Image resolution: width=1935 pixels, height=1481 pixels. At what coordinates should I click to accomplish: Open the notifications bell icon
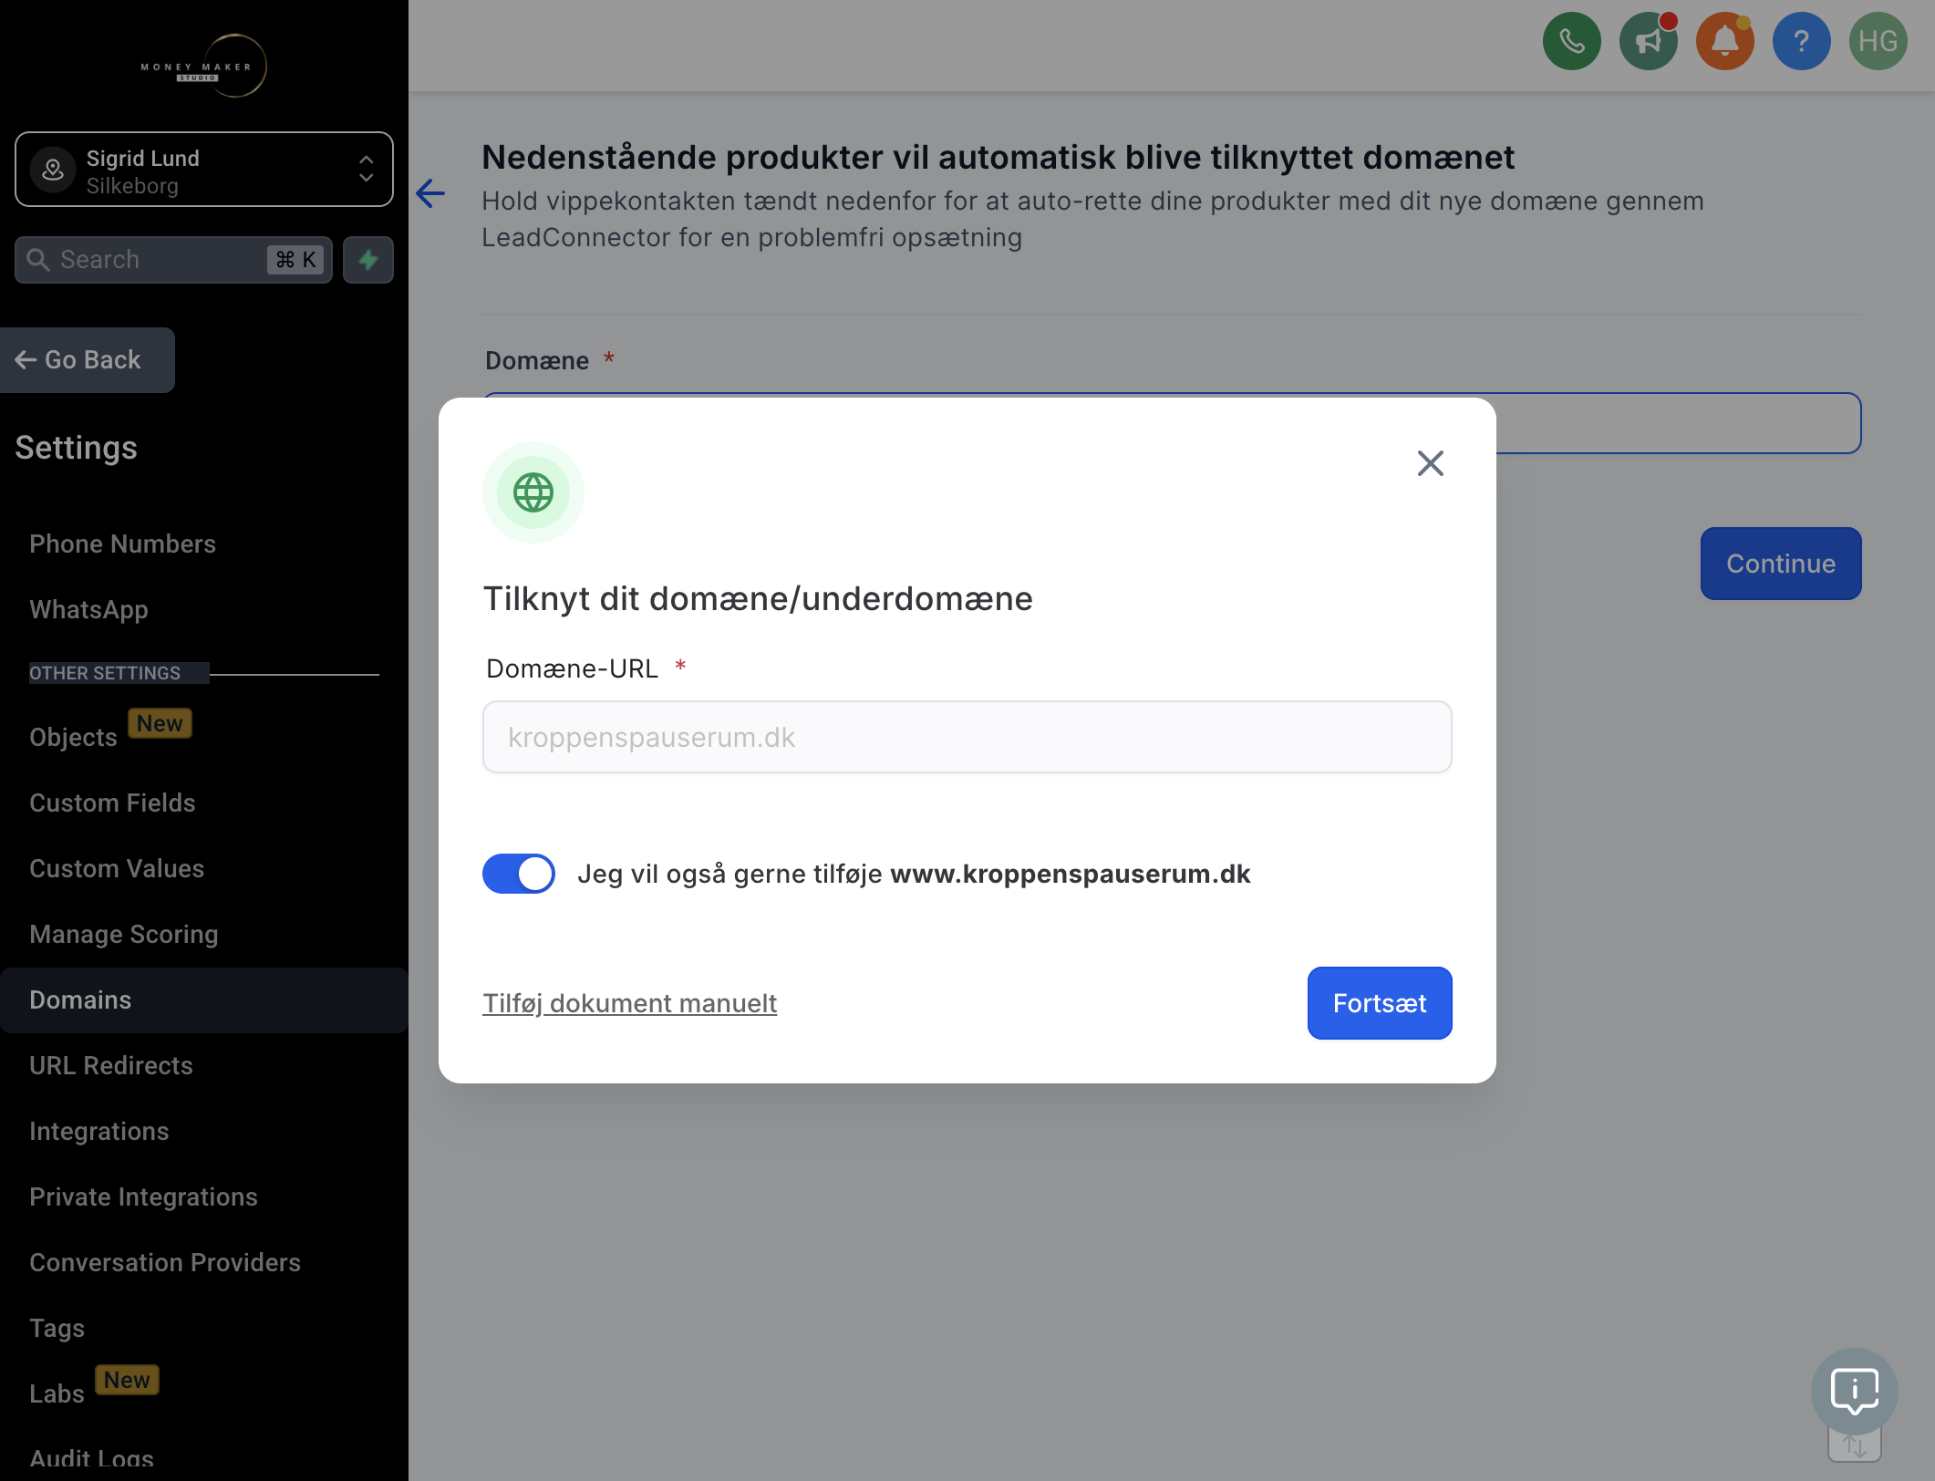[x=1724, y=41]
